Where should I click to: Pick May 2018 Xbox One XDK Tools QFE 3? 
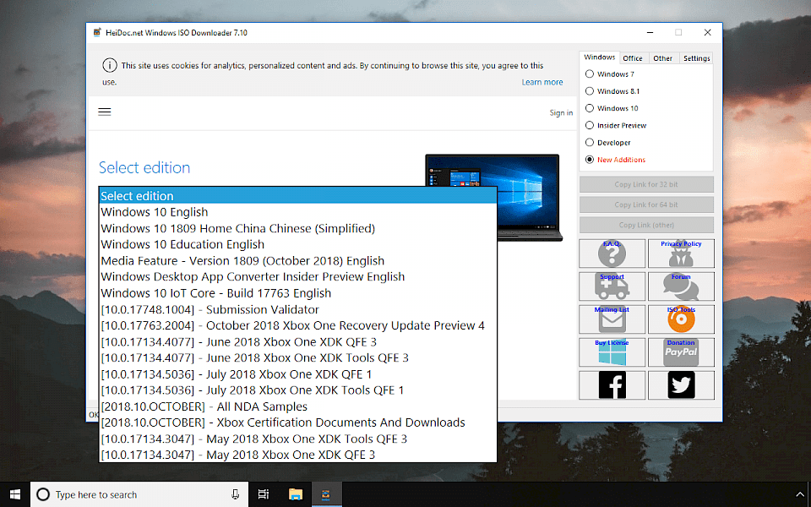tap(298, 439)
